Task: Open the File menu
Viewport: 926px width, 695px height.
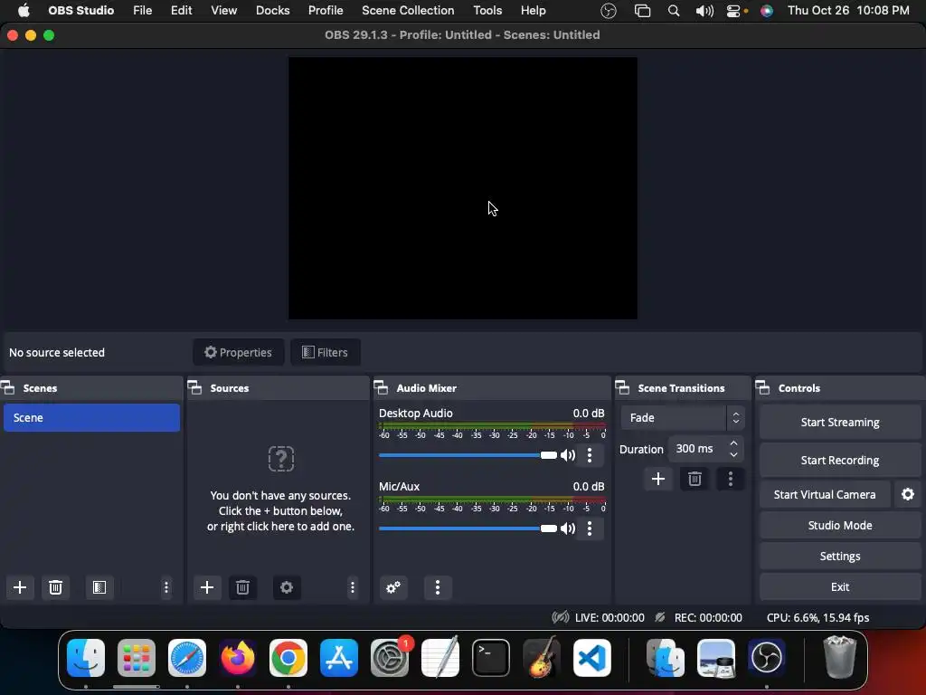Action: 142,11
